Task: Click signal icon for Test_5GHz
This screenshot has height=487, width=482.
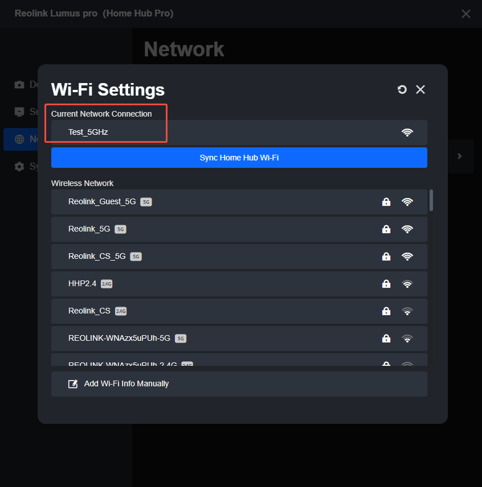Action: coord(407,133)
